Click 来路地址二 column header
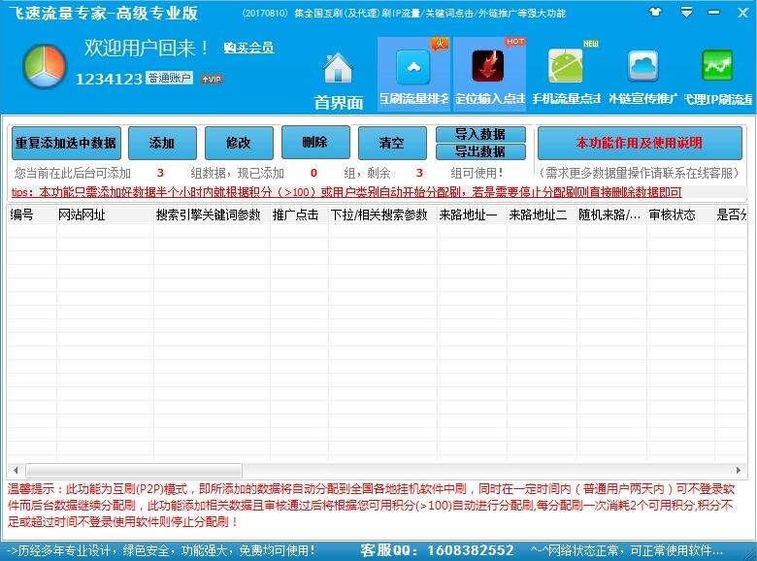 pyautogui.click(x=542, y=214)
